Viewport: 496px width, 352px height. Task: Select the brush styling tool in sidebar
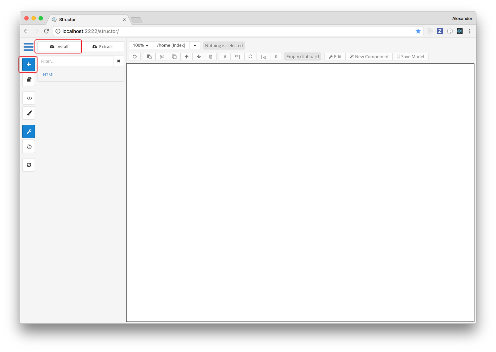[x=29, y=113]
